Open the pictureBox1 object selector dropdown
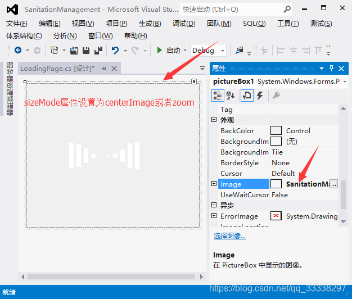The height and width of the screenshot is (299, 352). (x=345, y=81)
